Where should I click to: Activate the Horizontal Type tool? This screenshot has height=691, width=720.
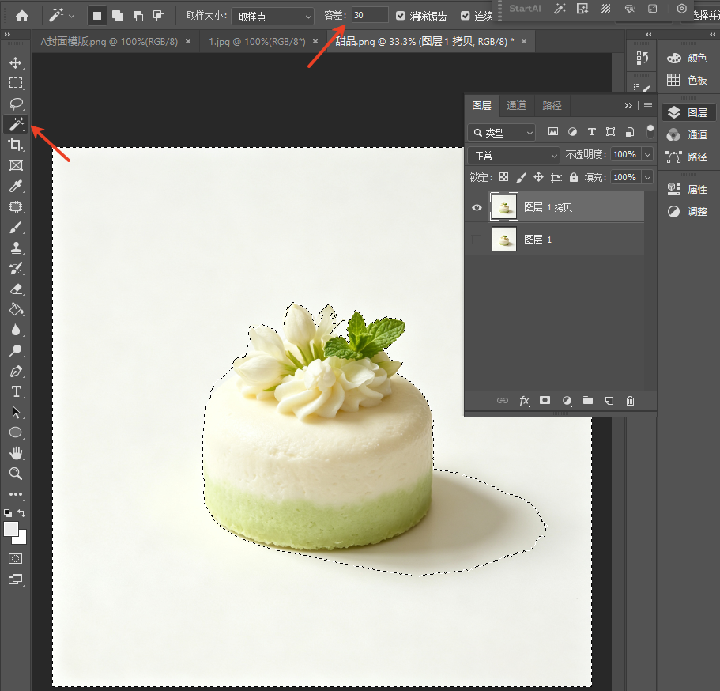(16, 391)
